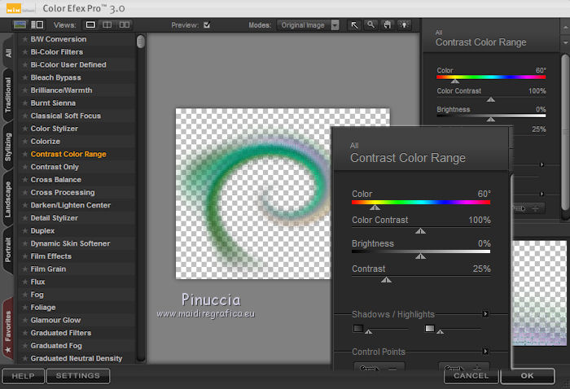The height and width of the screenshot is (389, 570).
Task: Open the SETTINGS button
Action: tap(78, 376)
